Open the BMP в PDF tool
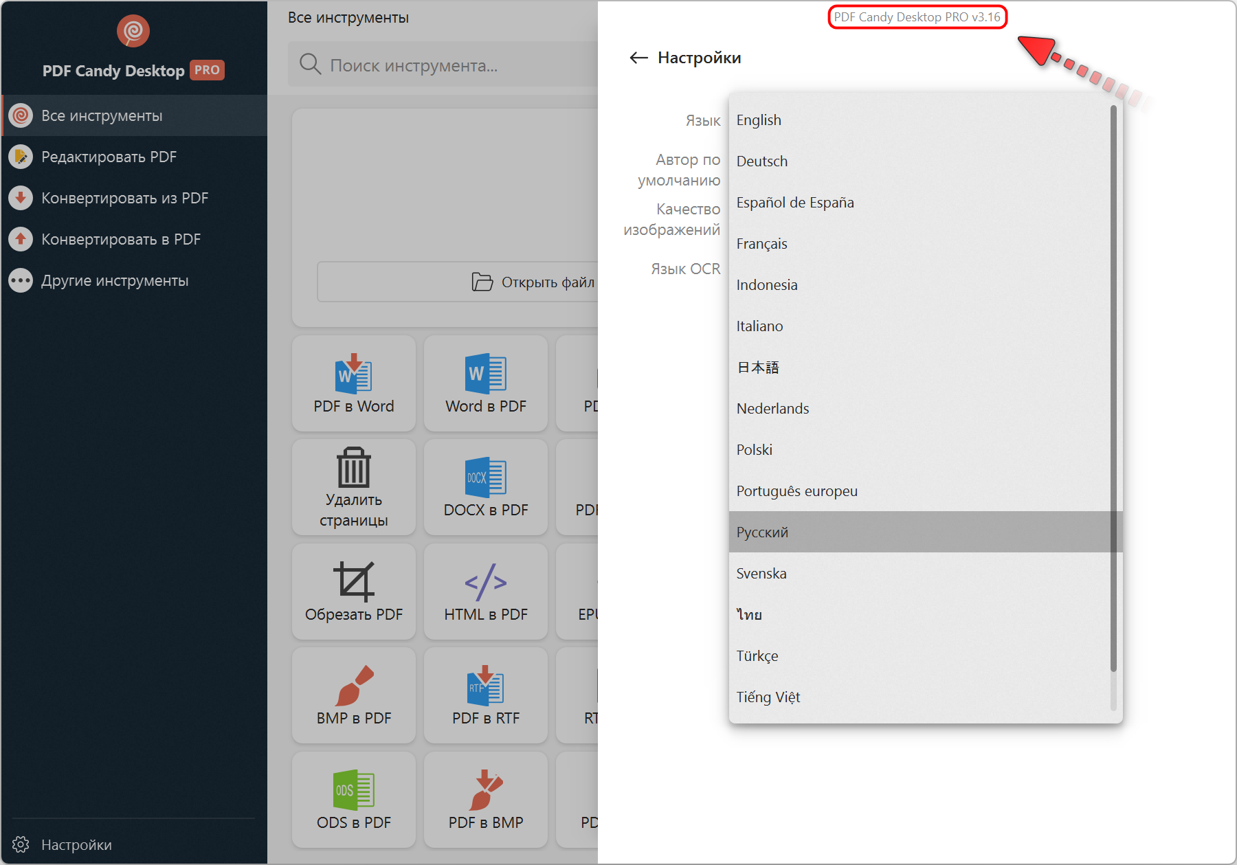Screen dimensions: 1237x865 tap(354, 695)
